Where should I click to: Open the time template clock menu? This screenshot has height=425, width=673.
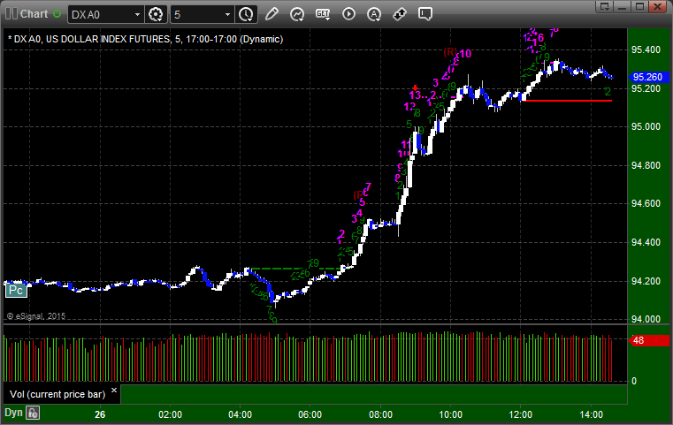click(247, 15)
